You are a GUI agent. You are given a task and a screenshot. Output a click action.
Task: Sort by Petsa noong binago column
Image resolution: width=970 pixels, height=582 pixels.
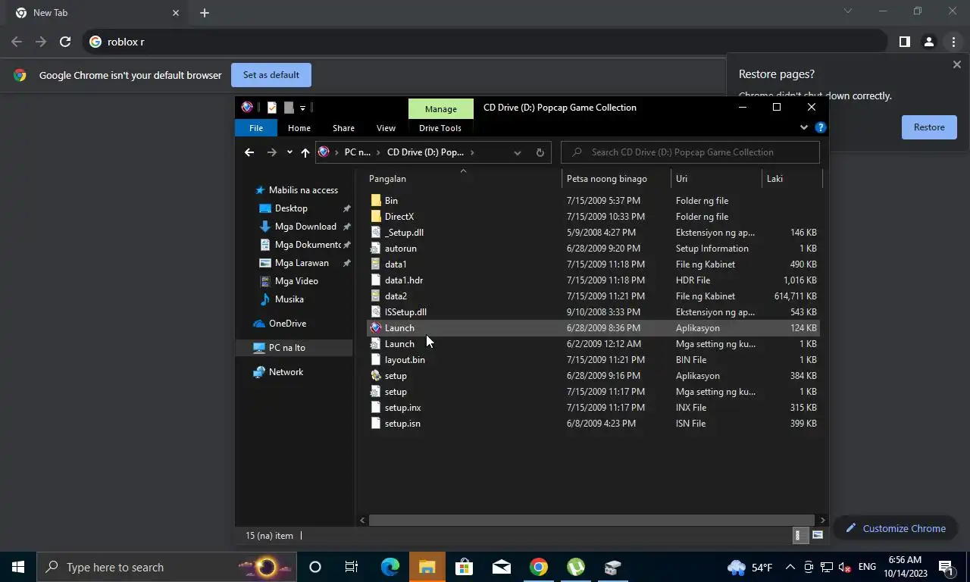pyautogui.click(x=616, y=179)
